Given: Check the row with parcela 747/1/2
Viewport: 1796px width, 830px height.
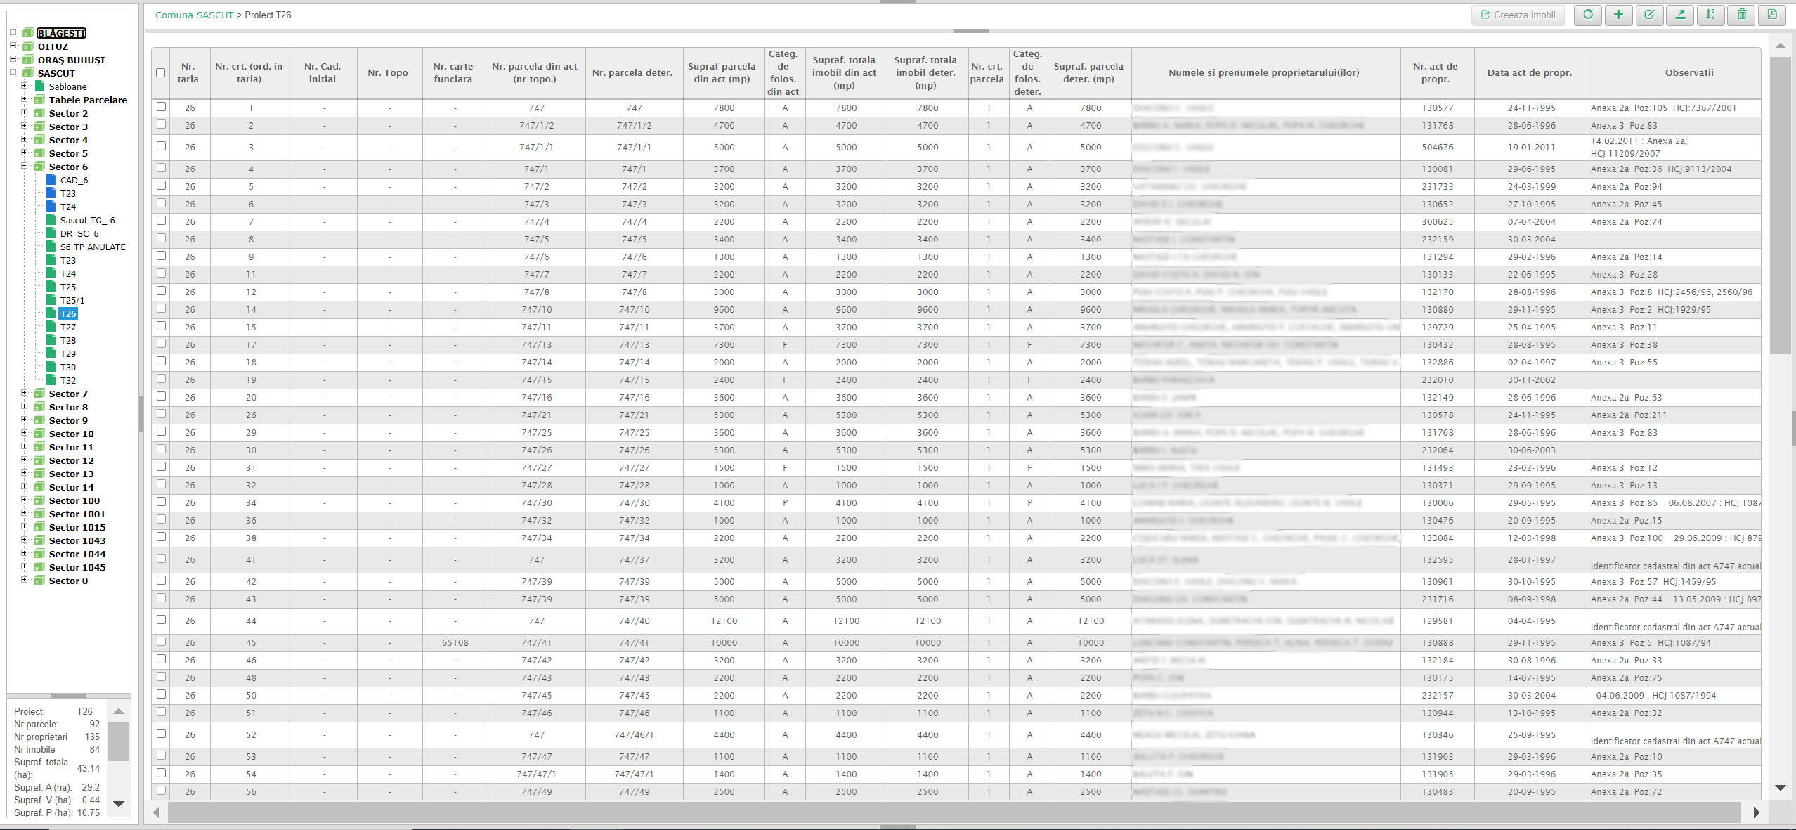Looking at the screenshot, I should (161, 125).
